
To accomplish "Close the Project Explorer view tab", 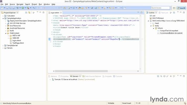I will [x=18, y=13].
